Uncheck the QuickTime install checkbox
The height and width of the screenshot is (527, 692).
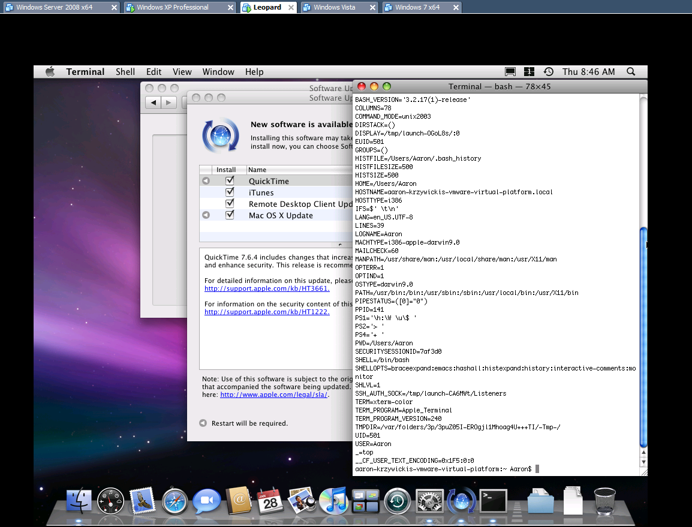click(230, 180)
